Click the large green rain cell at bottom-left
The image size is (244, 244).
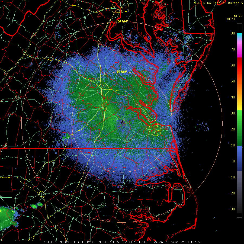pyautogui.click(x=8, y=218)
